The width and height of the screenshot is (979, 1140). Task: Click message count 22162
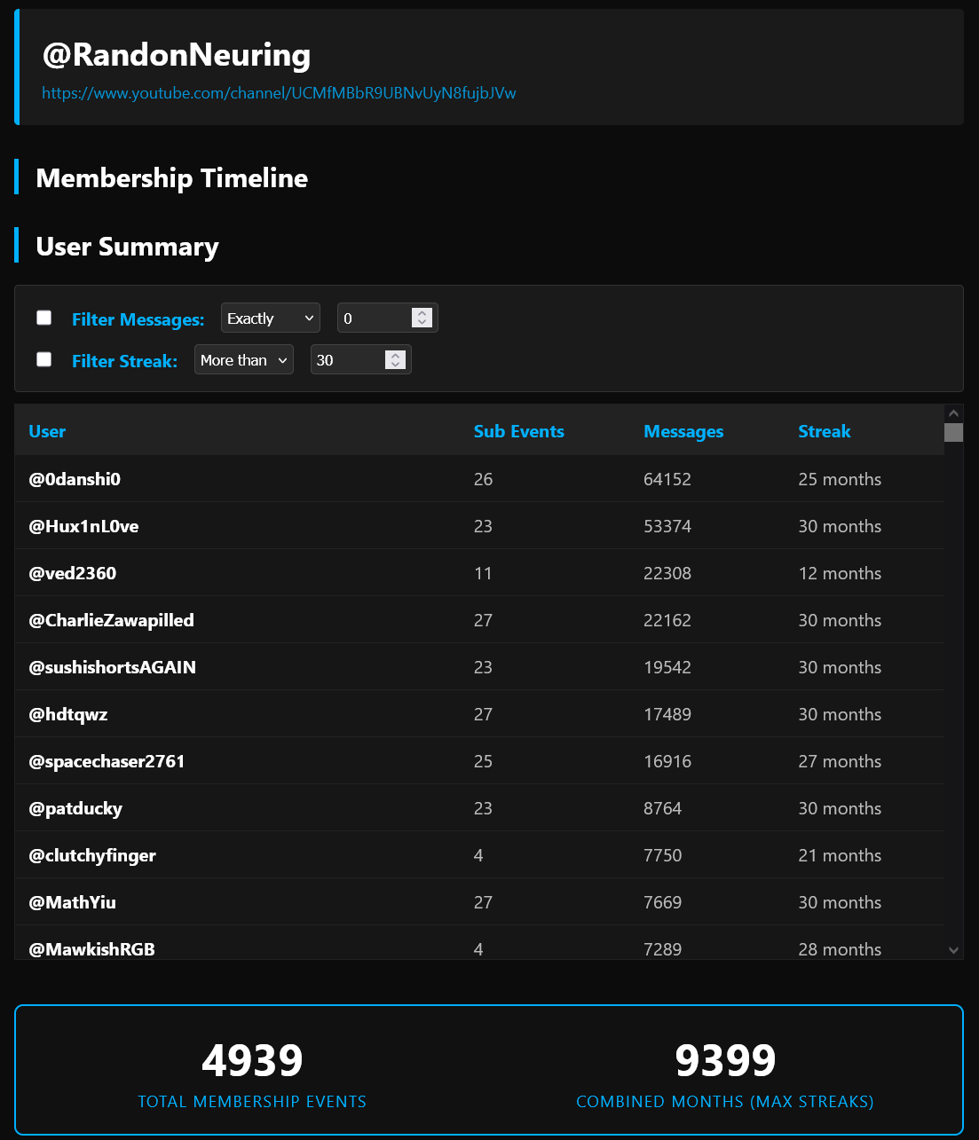click(x=667, y=620)
